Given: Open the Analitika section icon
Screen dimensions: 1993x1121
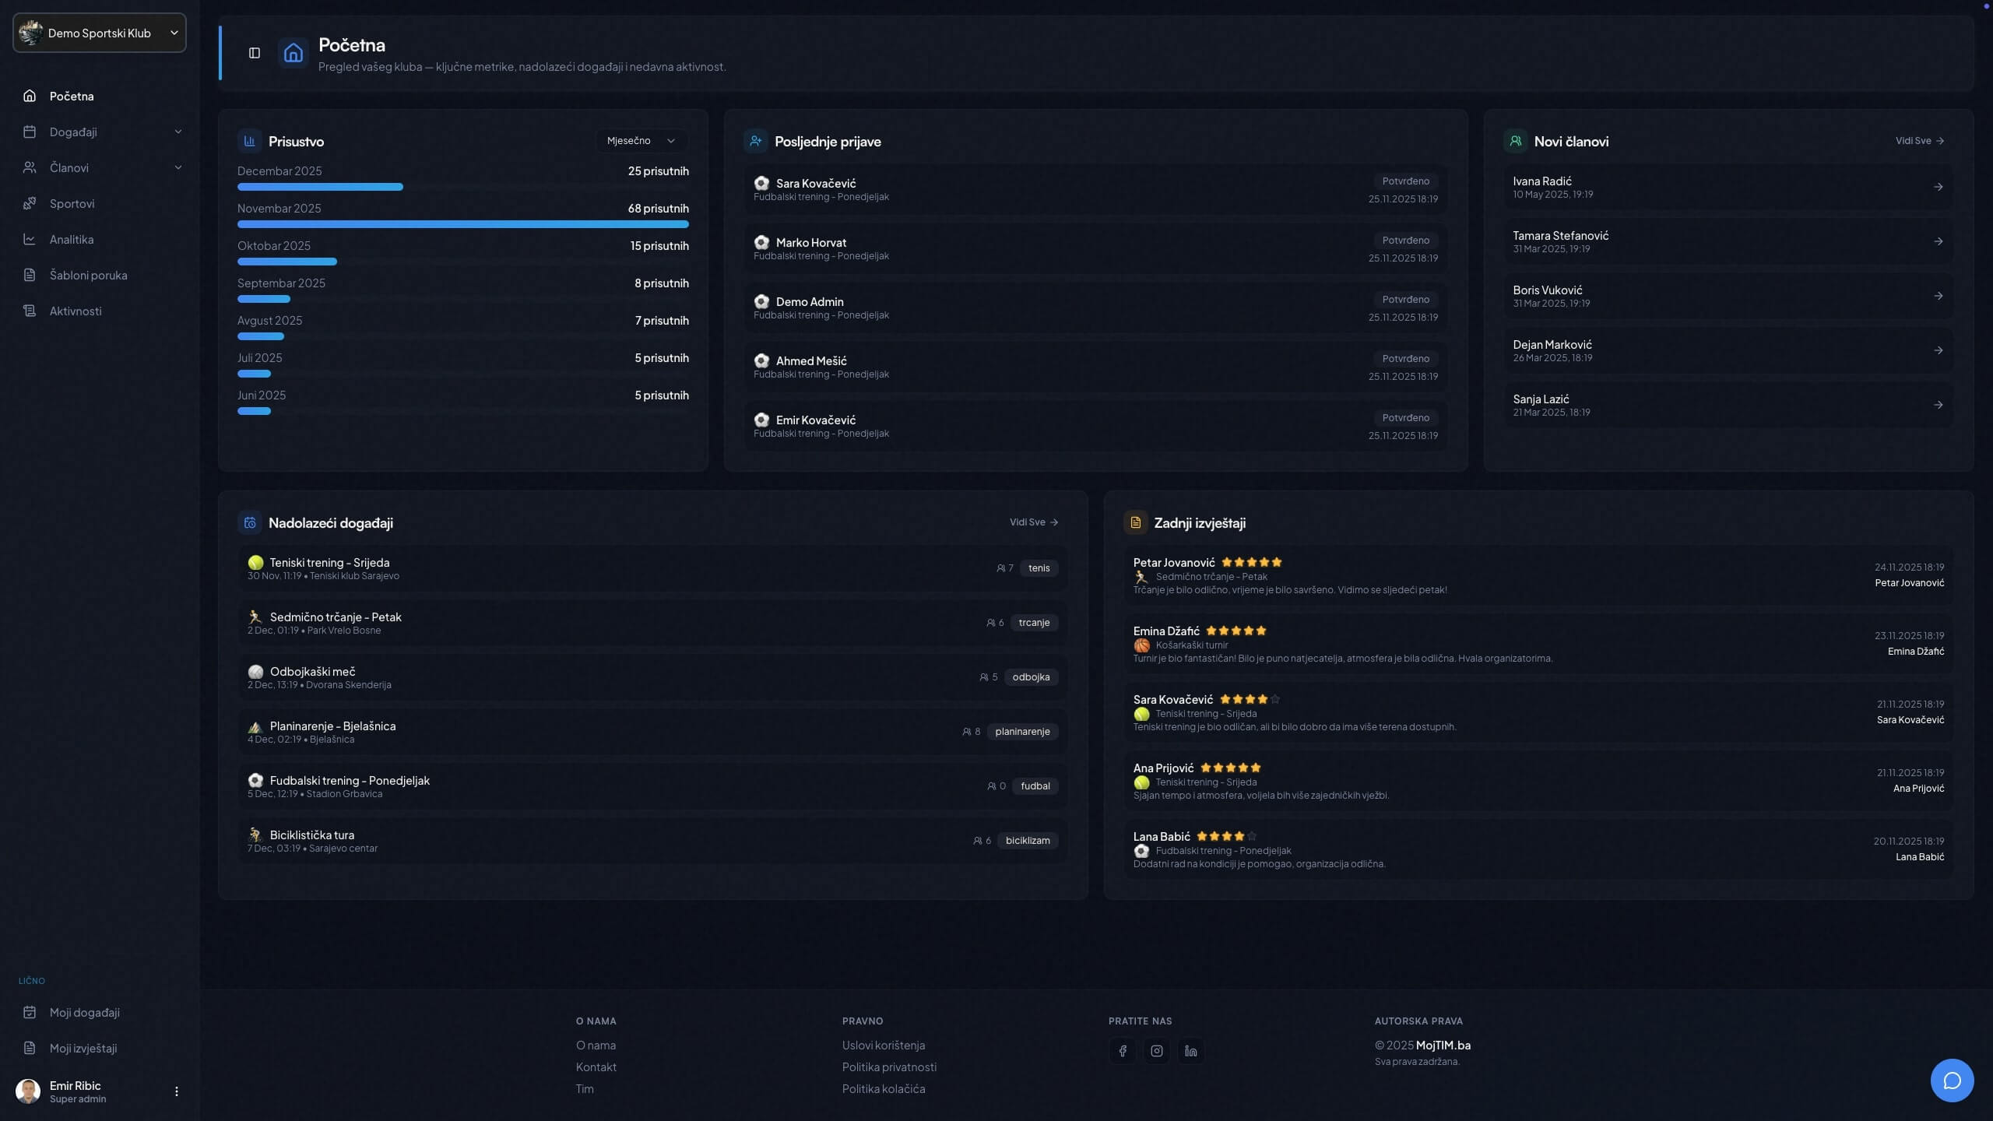Looking at the screenshot, I should click(30, 239).
